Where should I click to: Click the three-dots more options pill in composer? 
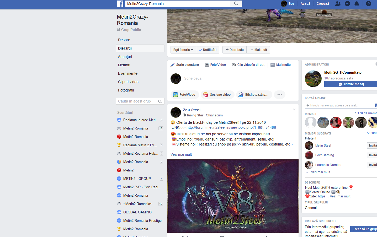point(280,95)
